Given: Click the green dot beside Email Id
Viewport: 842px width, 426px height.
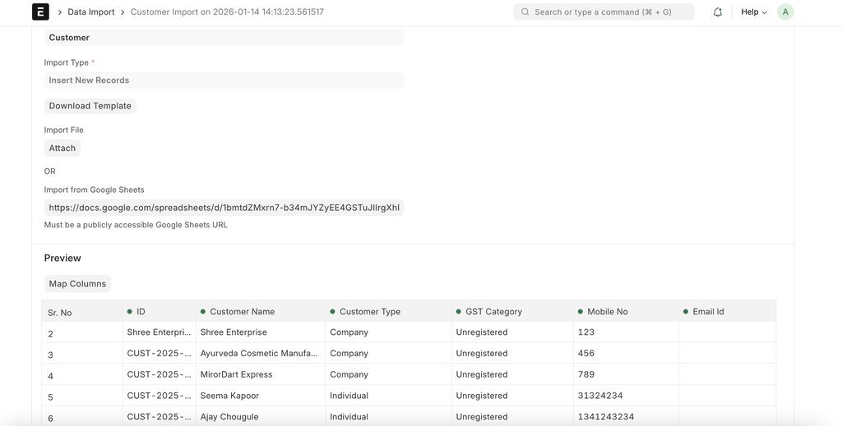Looking at the screenshot, I should point(686,312).
